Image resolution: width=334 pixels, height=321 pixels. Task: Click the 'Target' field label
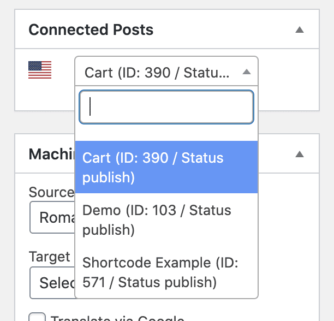coord(50,257)
